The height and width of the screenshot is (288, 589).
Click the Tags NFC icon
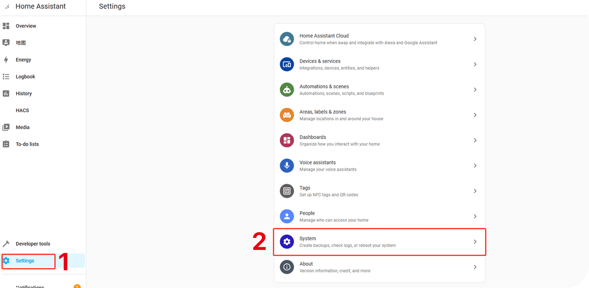(287, 191)
